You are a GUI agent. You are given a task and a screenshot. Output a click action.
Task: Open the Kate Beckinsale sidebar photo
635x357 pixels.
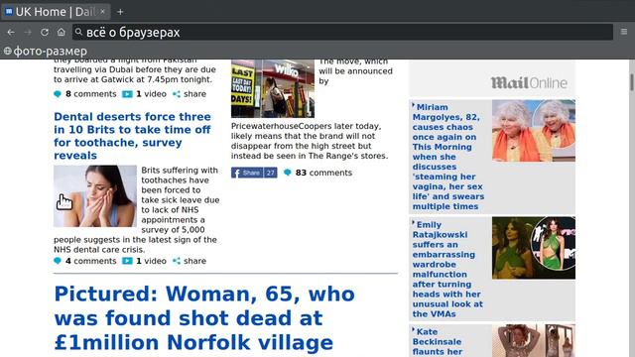pos(534,341)
